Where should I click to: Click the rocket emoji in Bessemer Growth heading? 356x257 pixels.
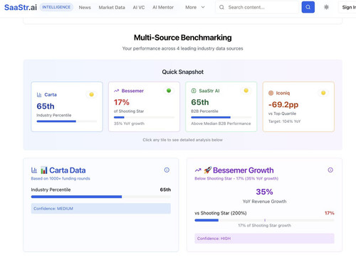coord(208,170)
